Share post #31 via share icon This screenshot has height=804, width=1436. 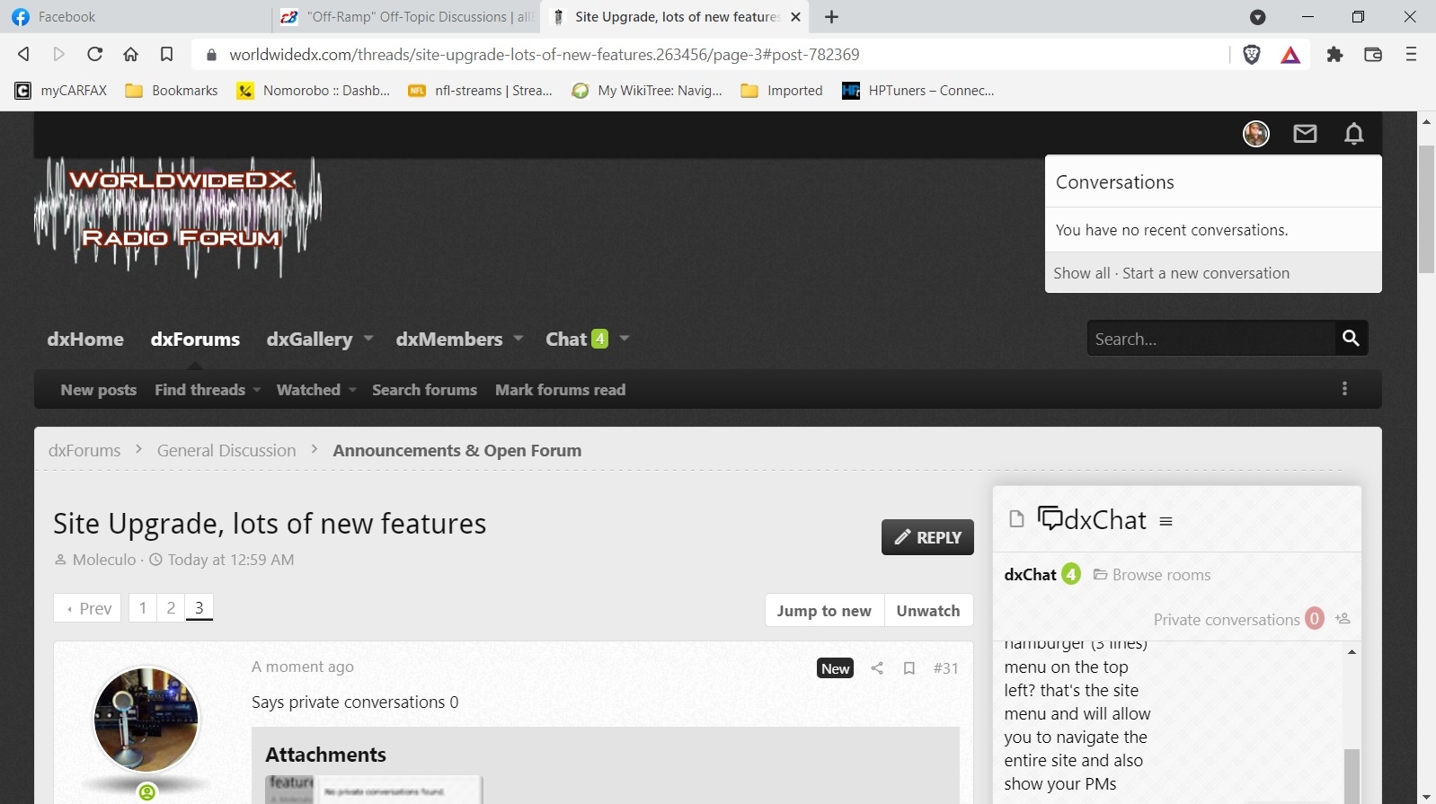click(x=877, y=668)
